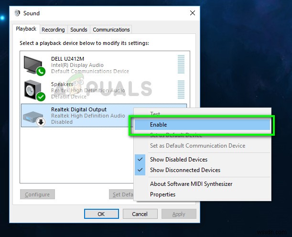Click the Default Device status under Speakers

(x=69, y=97)
